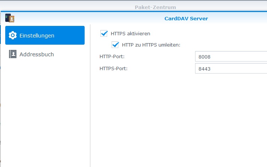This screenshot has width=267, height=167.
Task: Click empty settings area below HTTPS-Port
Action: pyautogui.click(x=179, y=119)
